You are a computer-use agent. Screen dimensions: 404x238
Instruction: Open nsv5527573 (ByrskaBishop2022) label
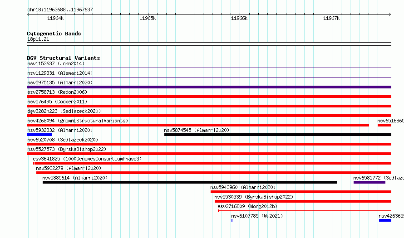[x=67, y=149]
